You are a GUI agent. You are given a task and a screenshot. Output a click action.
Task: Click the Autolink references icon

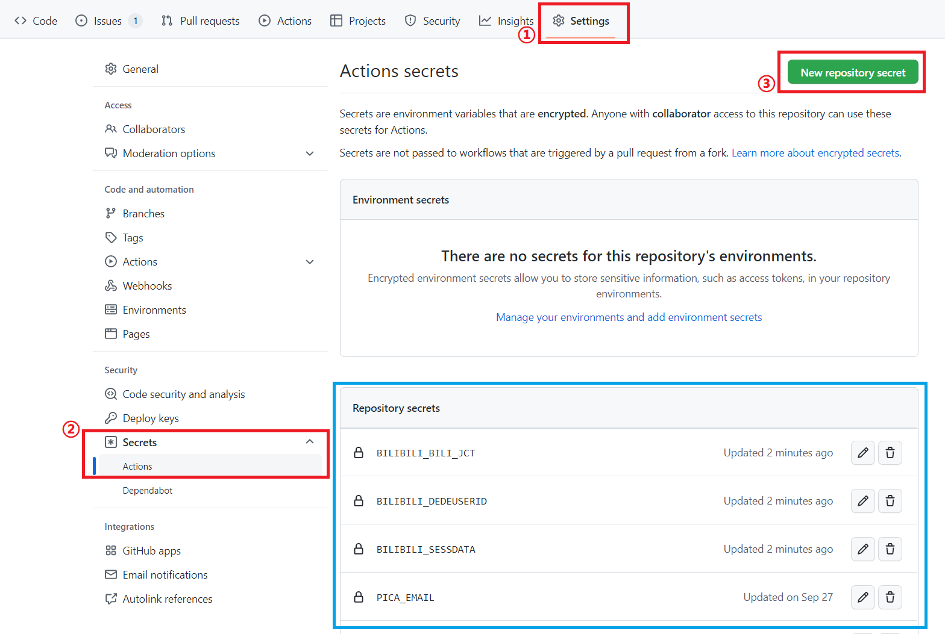111,598
